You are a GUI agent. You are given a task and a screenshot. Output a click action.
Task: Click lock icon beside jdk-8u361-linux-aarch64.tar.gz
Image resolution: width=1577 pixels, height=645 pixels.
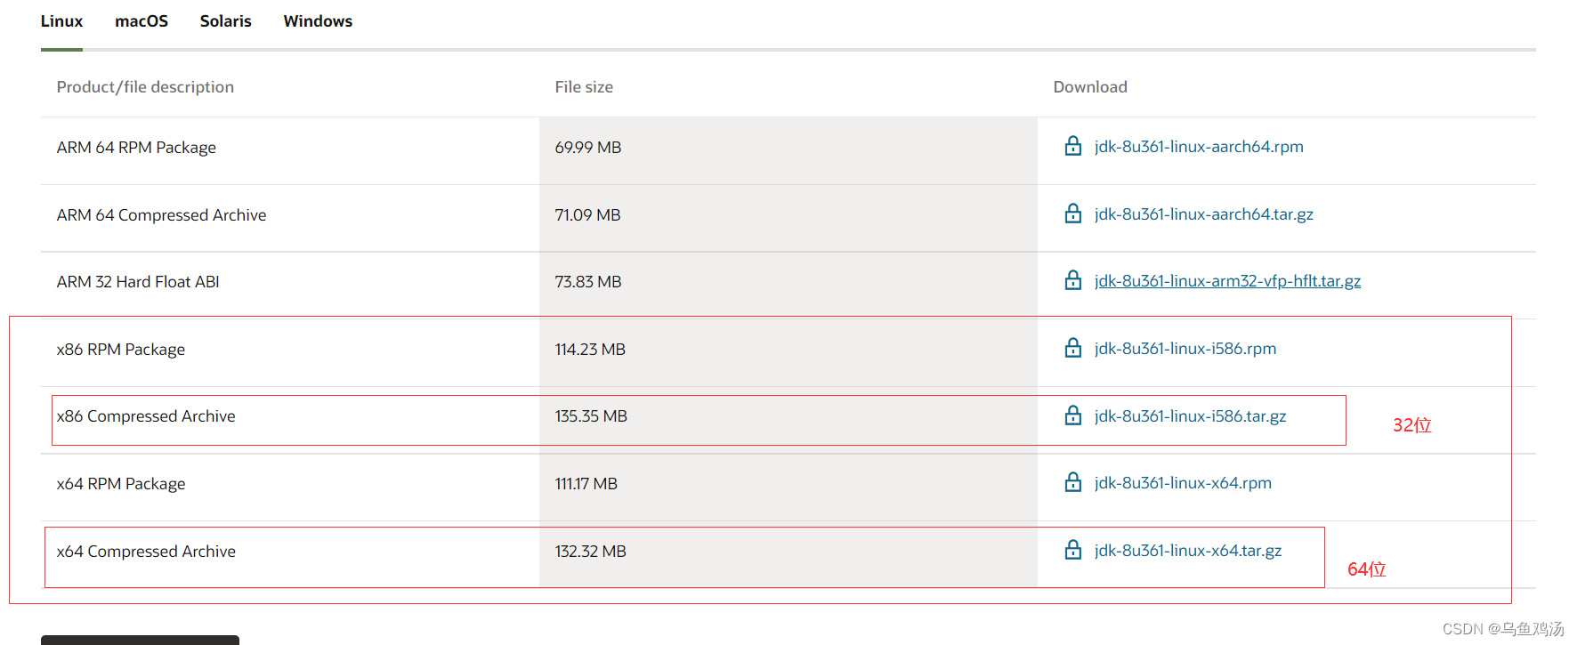[x=1073, y=214]
